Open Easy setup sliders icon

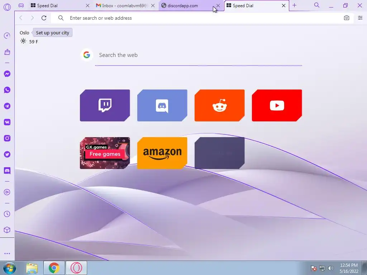(x=360, y=18)
